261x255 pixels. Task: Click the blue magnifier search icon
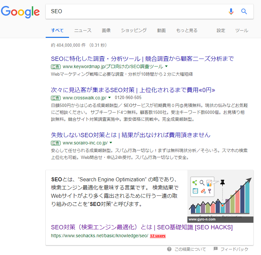tap(244, 11)
